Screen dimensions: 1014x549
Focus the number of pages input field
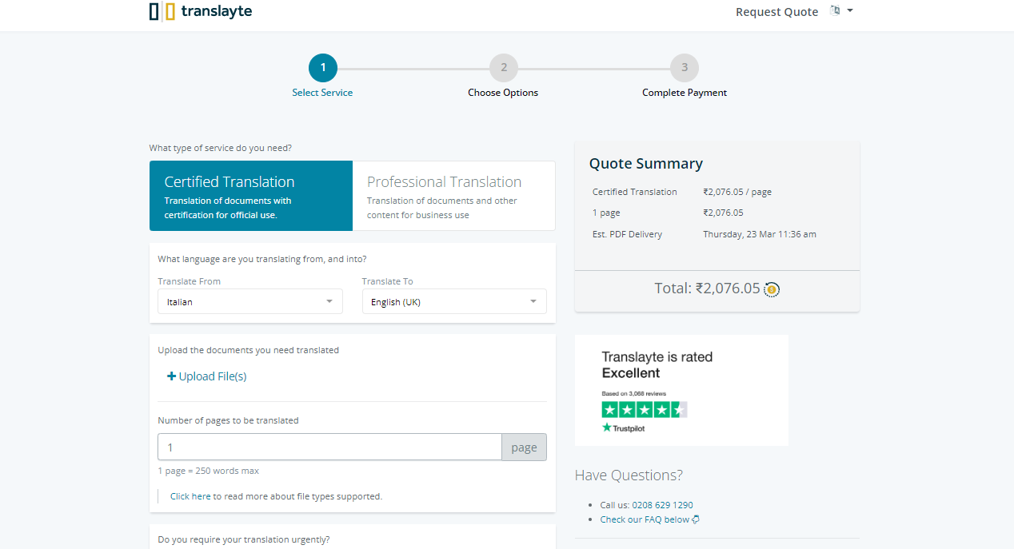click(329, 448)
